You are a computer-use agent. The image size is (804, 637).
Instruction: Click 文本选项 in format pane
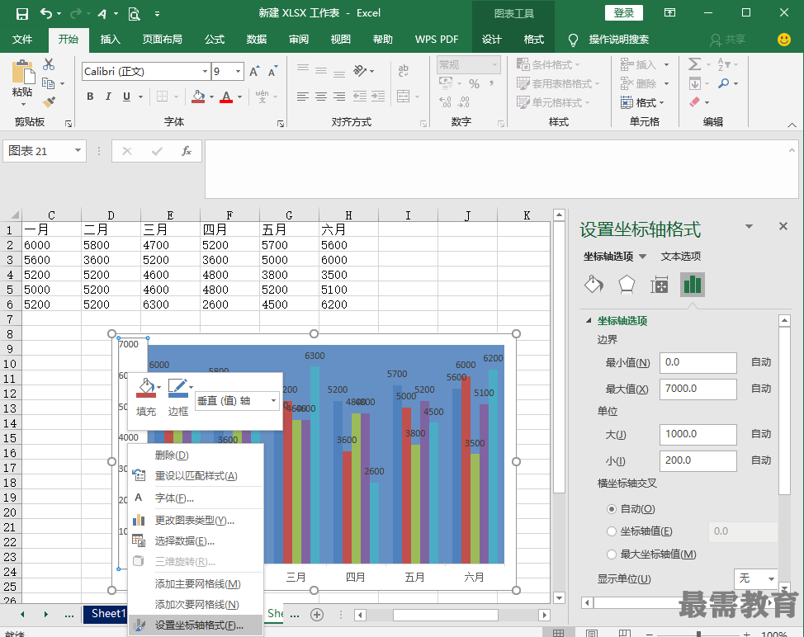(x=680, y=257)
